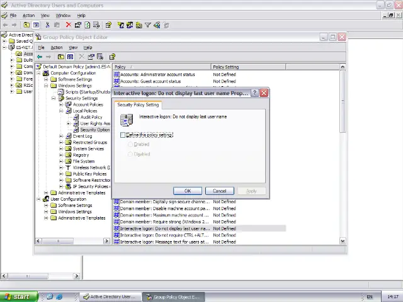This screenshot has width=403, height=302.
Task: Switch to Active Directory User... taskbar button
Action: click(110, 296)
